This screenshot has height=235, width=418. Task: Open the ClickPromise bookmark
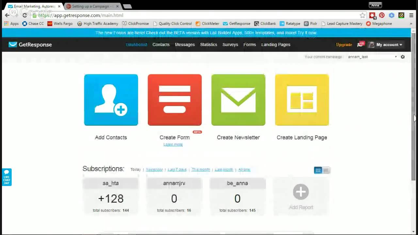[x=136, y=23]
